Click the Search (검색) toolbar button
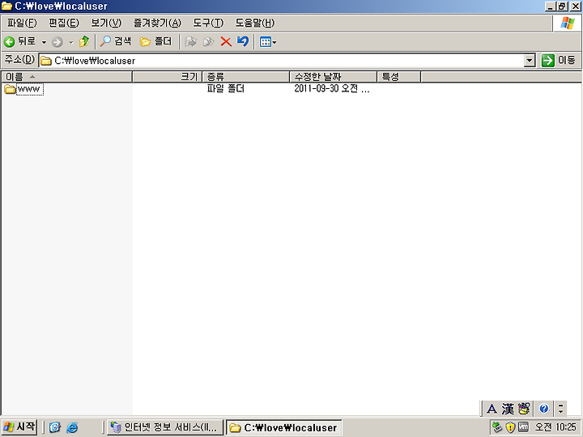 pyautogui.click(x=116, y=41)
